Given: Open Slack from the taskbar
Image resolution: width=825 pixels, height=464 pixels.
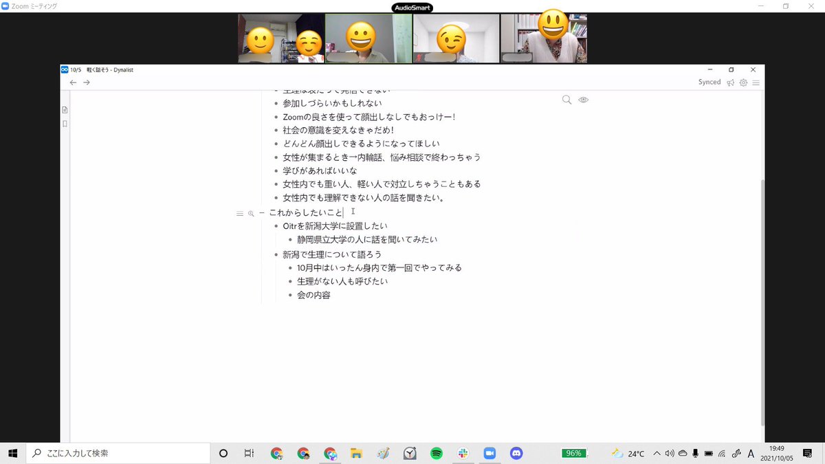Looking at the screenshot, I should tap(463, 453).
